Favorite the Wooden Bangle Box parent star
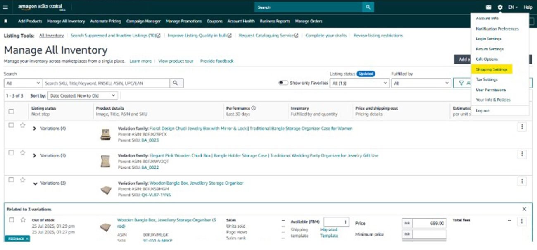The height and width of the screenshot is (250, 537). [23, 180]
